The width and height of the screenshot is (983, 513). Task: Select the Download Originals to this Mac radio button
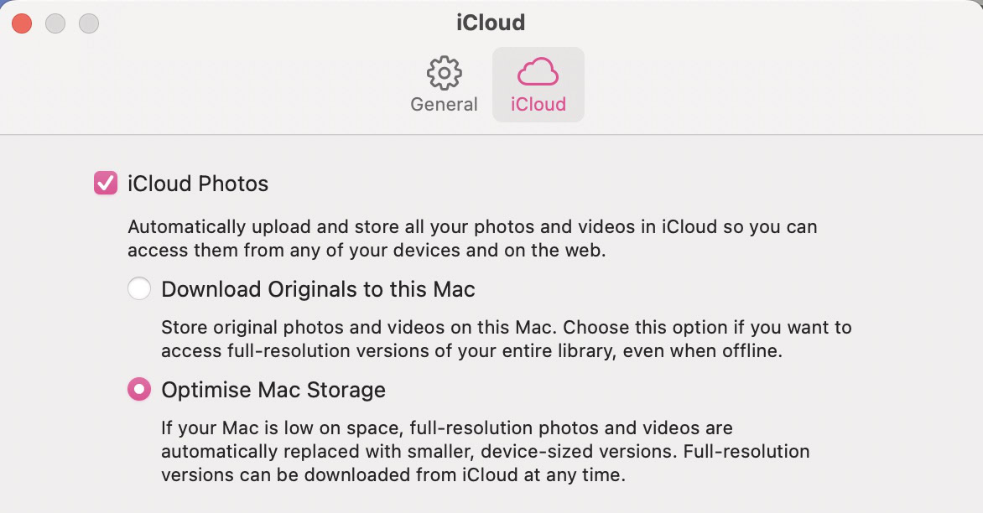pos(139,289)
